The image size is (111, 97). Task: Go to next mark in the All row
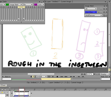pyautogui.click(x=106, y=9)
